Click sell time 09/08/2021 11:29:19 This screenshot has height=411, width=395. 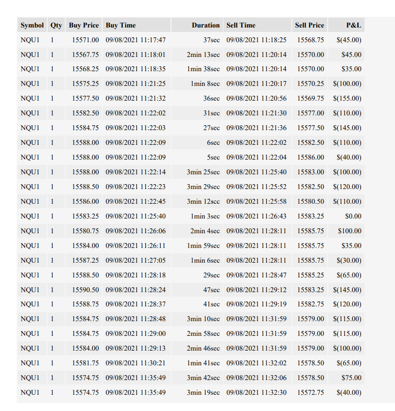pos(257,304)
